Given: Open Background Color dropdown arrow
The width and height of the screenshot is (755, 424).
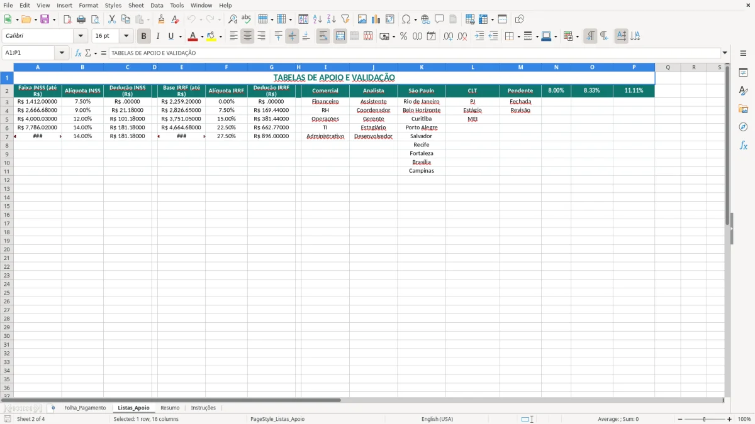Looking at the screenshot, I should [x=220, y=36].
